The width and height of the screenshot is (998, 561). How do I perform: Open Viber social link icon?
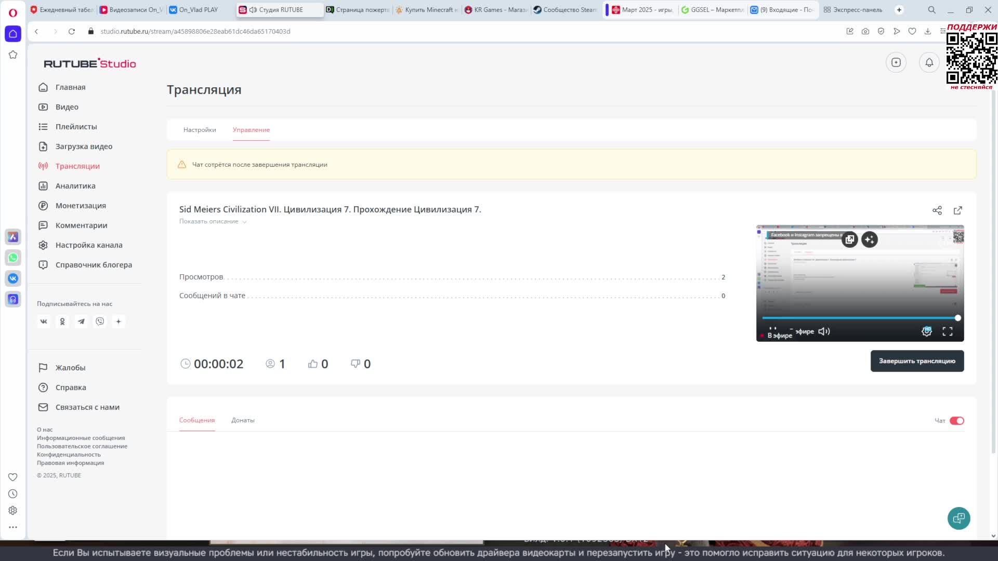coord(100,322)
